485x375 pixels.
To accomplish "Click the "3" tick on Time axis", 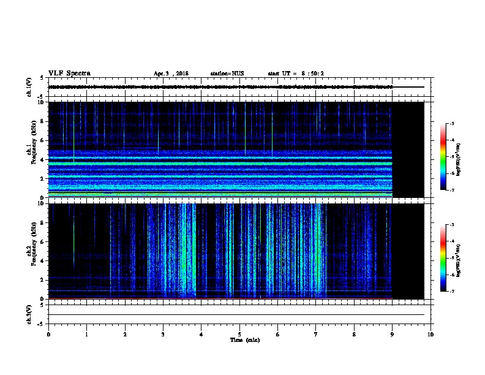I will click(x=163, y=334).
